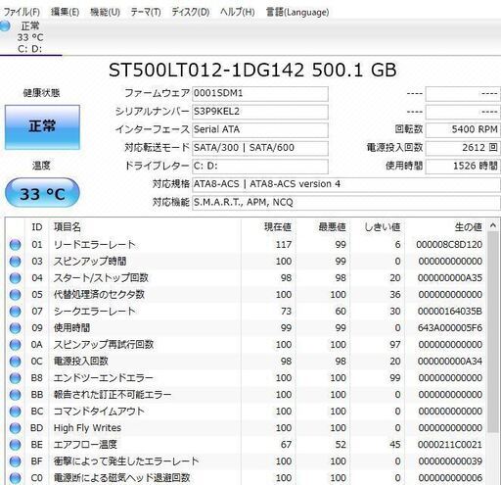Viewport: 501px width, 485px height.
Task: Click the 項目名 column header
Action: tap(145, 227)
